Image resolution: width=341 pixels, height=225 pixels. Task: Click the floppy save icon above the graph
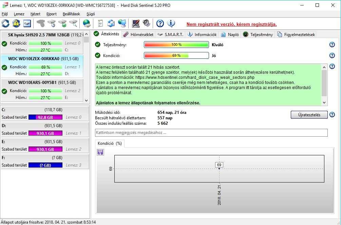pos(100,152)
